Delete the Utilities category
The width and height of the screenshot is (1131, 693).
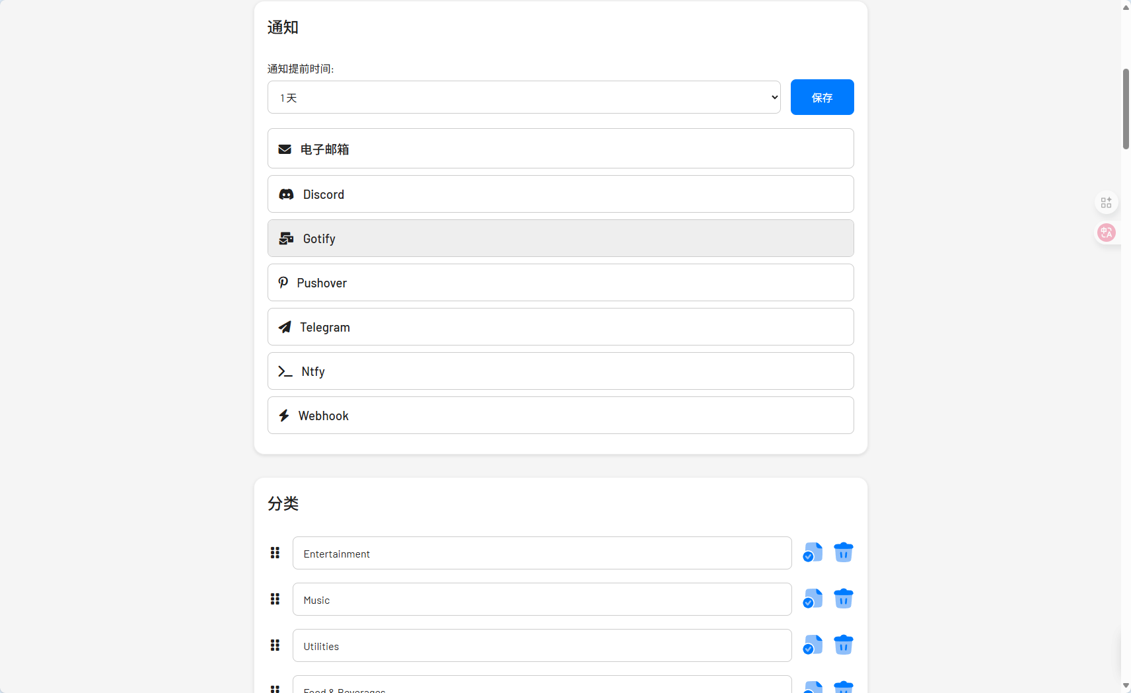843,645
